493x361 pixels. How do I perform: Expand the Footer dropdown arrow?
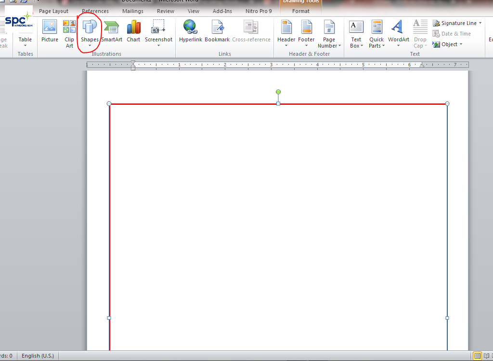click(x=306, y=46)
